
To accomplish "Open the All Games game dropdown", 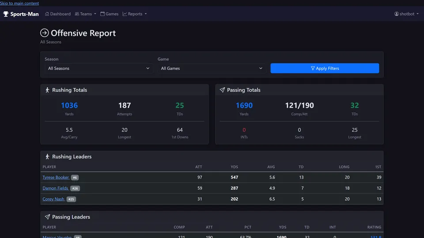I will point(212,68).
